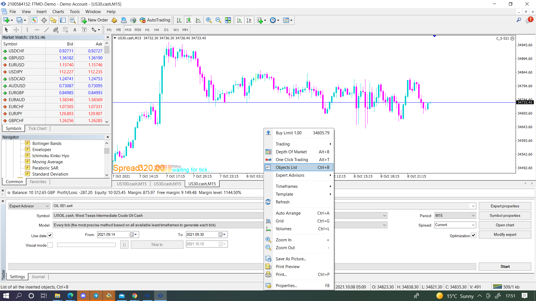The width and height of the screenshot is (536, 301).
Task: Toggle the Optimization checkbox
Action: (x=473, y=236)
